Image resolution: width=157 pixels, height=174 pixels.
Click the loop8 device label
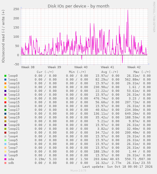point(13,152)
